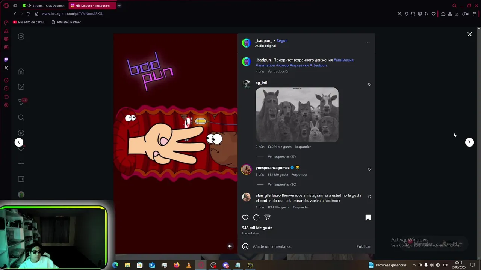Screen dimensions: 481x270
Task: Open 946 mil Me gusta likes list
Action: (257, 228)
